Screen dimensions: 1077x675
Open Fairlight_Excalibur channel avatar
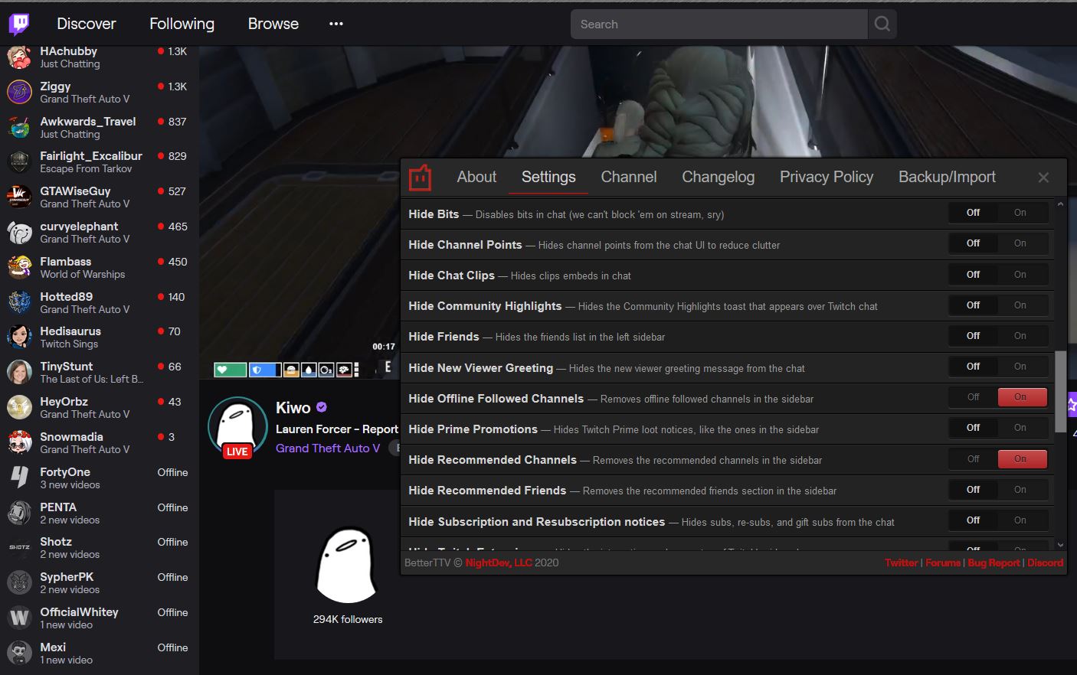(19, 162)
